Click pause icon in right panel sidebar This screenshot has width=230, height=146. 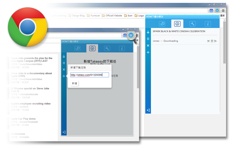pos(148,39)
